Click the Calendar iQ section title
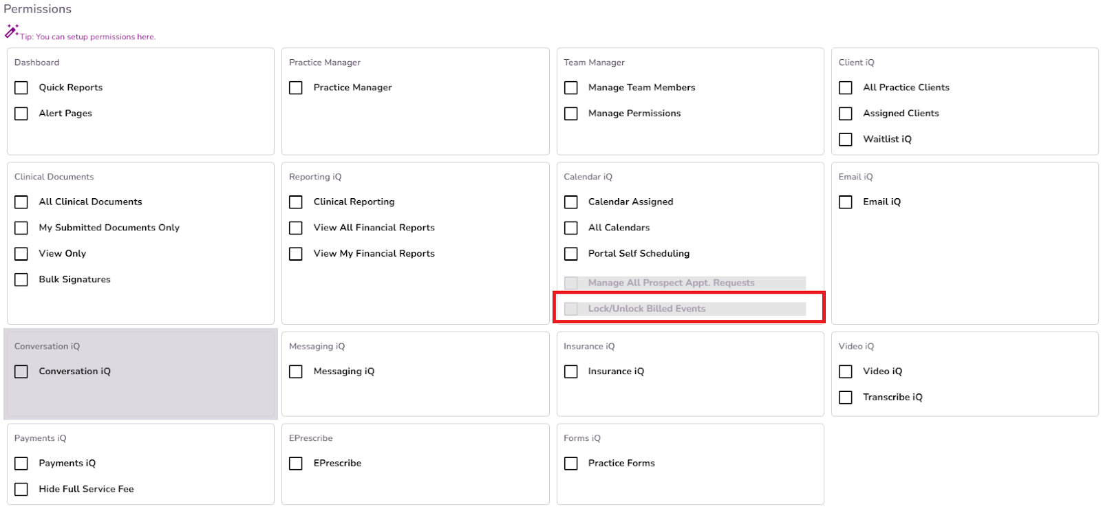This screenshot has width=1101, height=520. pyautogui.click(x=588, y=177)
